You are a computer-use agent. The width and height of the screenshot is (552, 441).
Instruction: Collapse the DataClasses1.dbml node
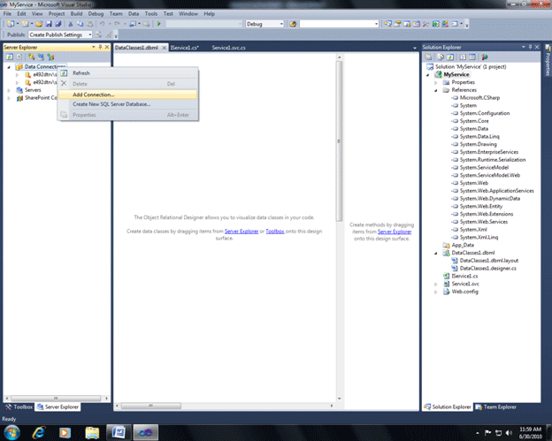coord(436,253)
